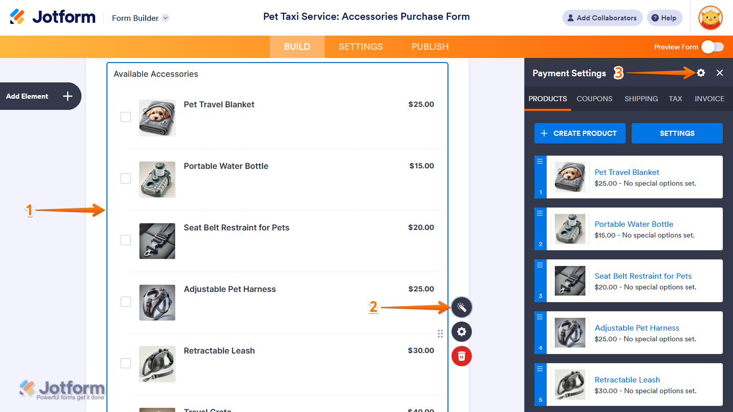Delete the element with red trash icon
This screenshot has height=412, width=733.
(462, 356)
